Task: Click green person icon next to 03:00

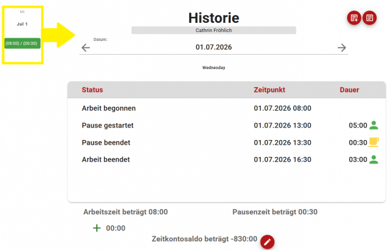Action: coord(374,160)
